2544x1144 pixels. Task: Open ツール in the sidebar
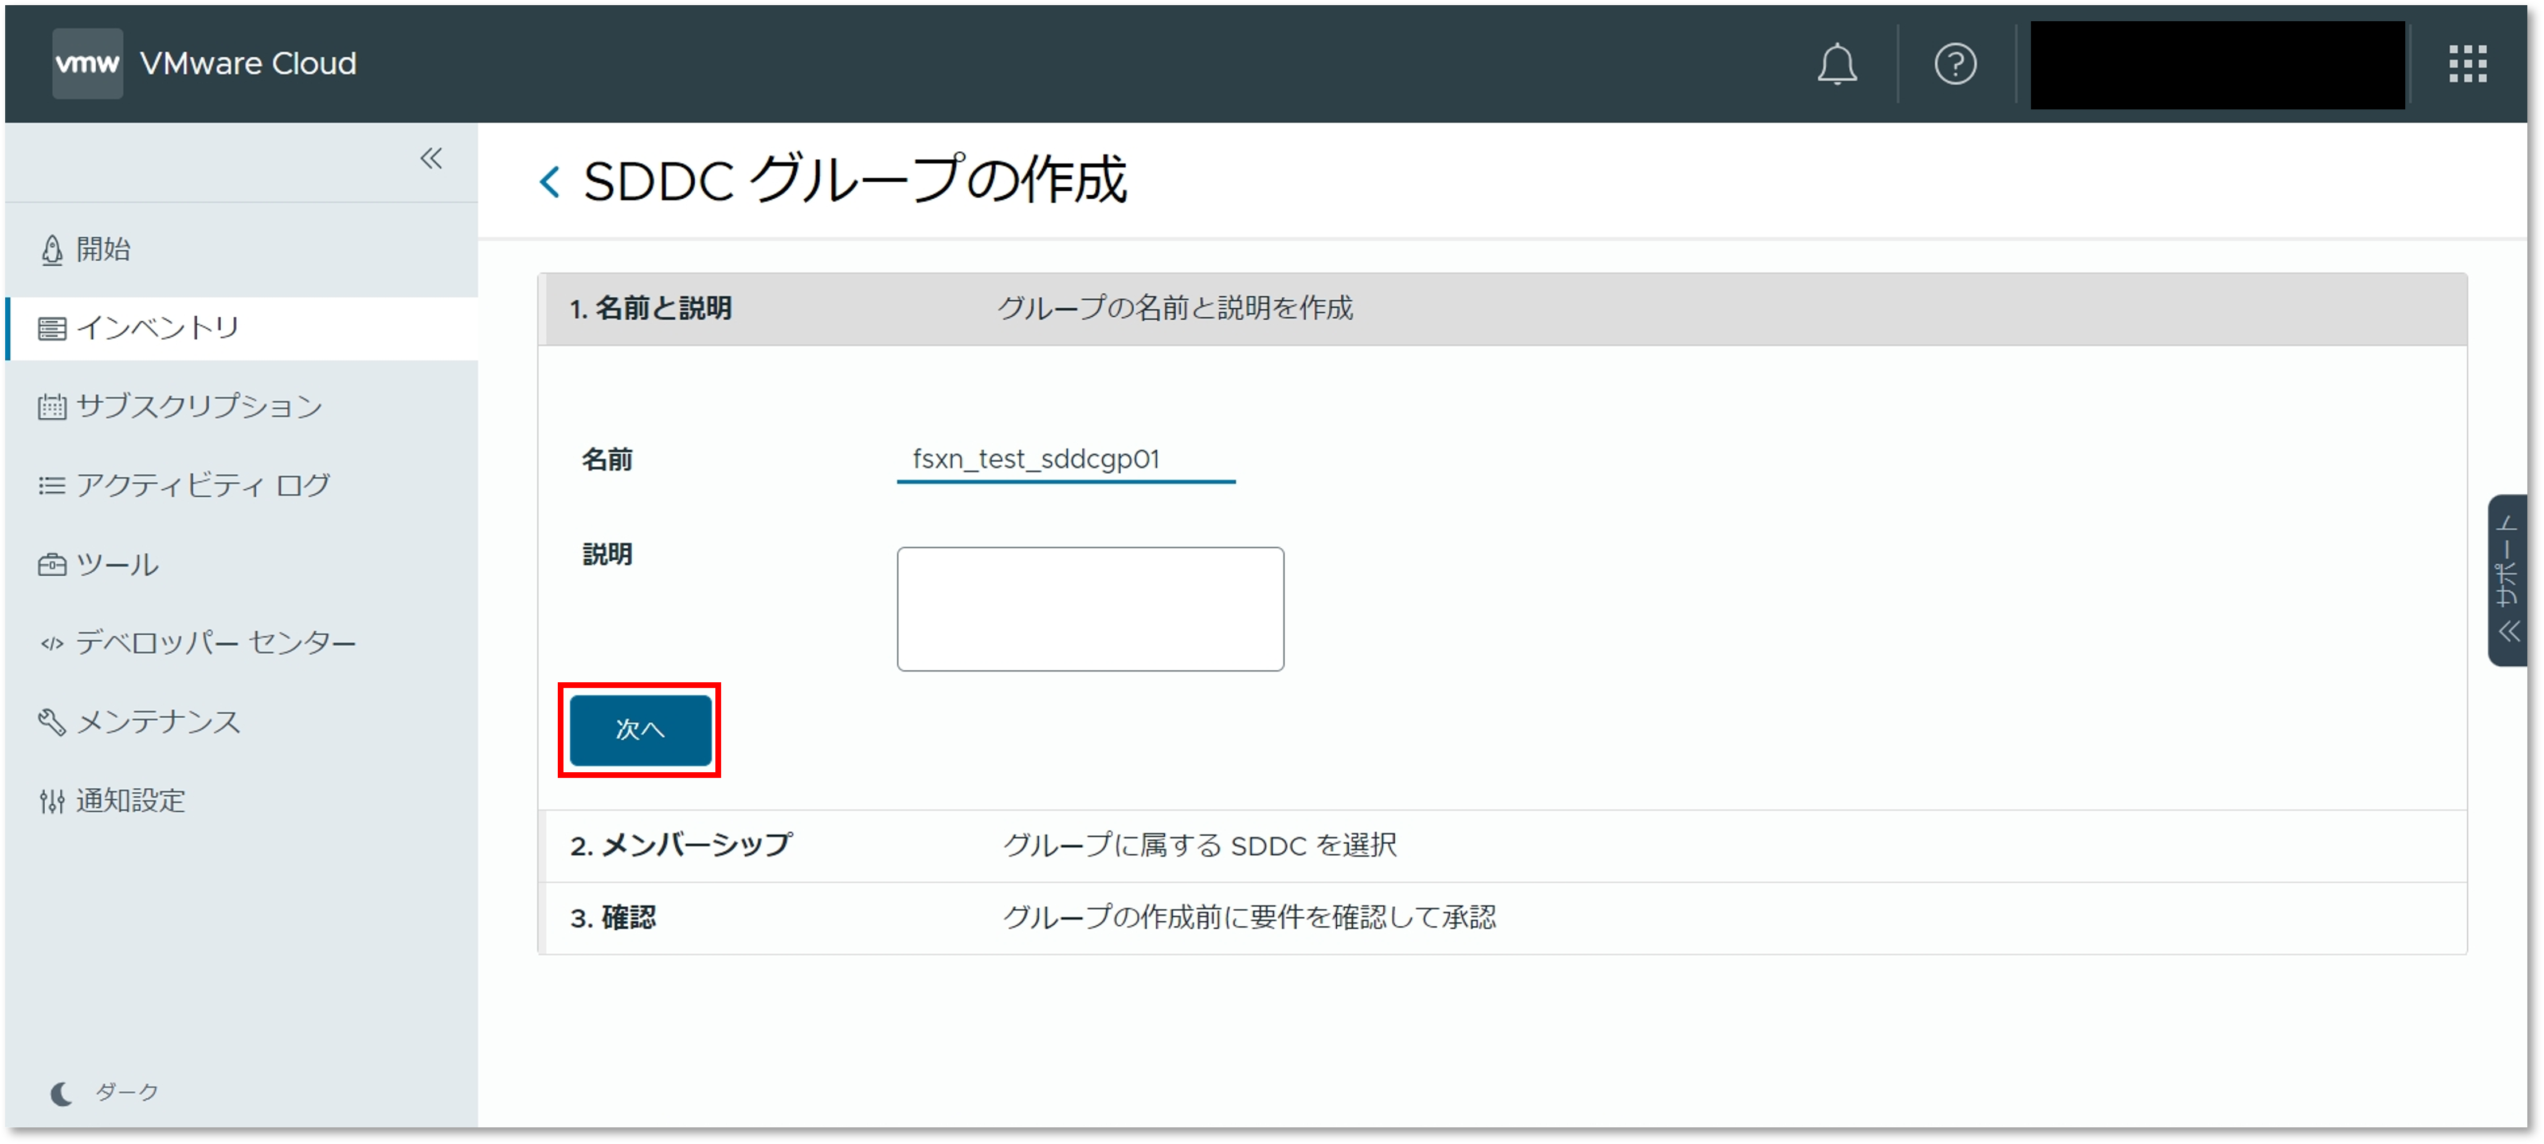click(x=241, y=564)
